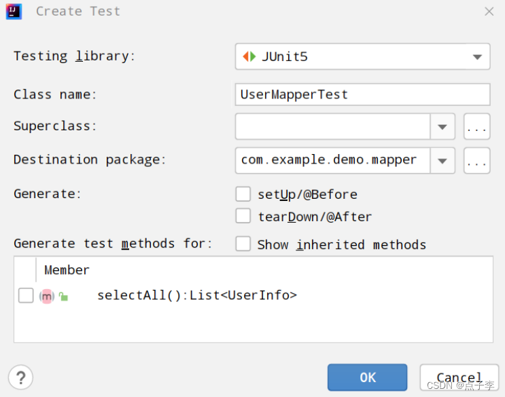The width and height of the screenshot is (505, 397).
Task: Enable the tearDown/@After checkbox
Action: [x=243, y=216]
